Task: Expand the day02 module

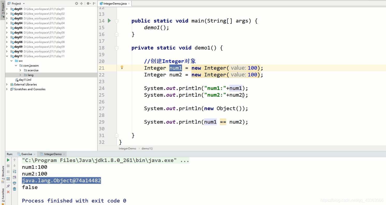Action: 7,14
